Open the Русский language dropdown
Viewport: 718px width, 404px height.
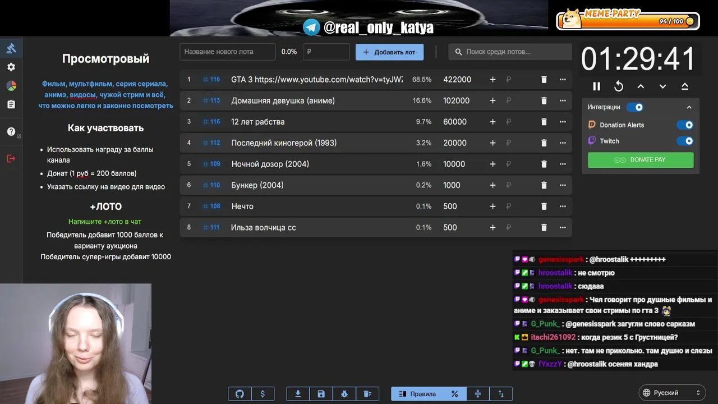[x=673, y=393]
